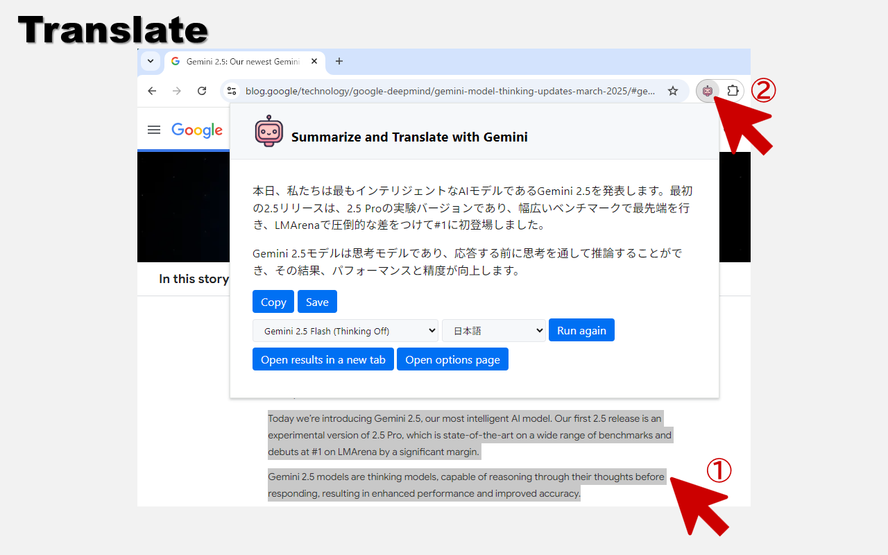Open the extension options page
Viewport: 888px width, 555px height.
click(x=452, y=359)
